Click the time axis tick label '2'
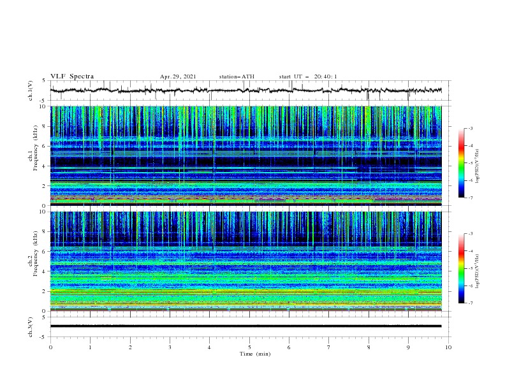Screen dimensions: 505x390 coord(130,347)
